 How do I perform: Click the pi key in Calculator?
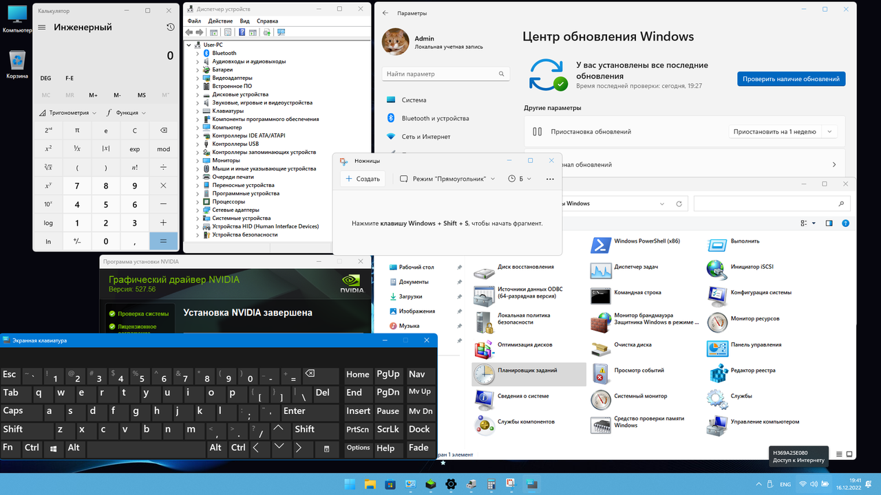[77, 131]
